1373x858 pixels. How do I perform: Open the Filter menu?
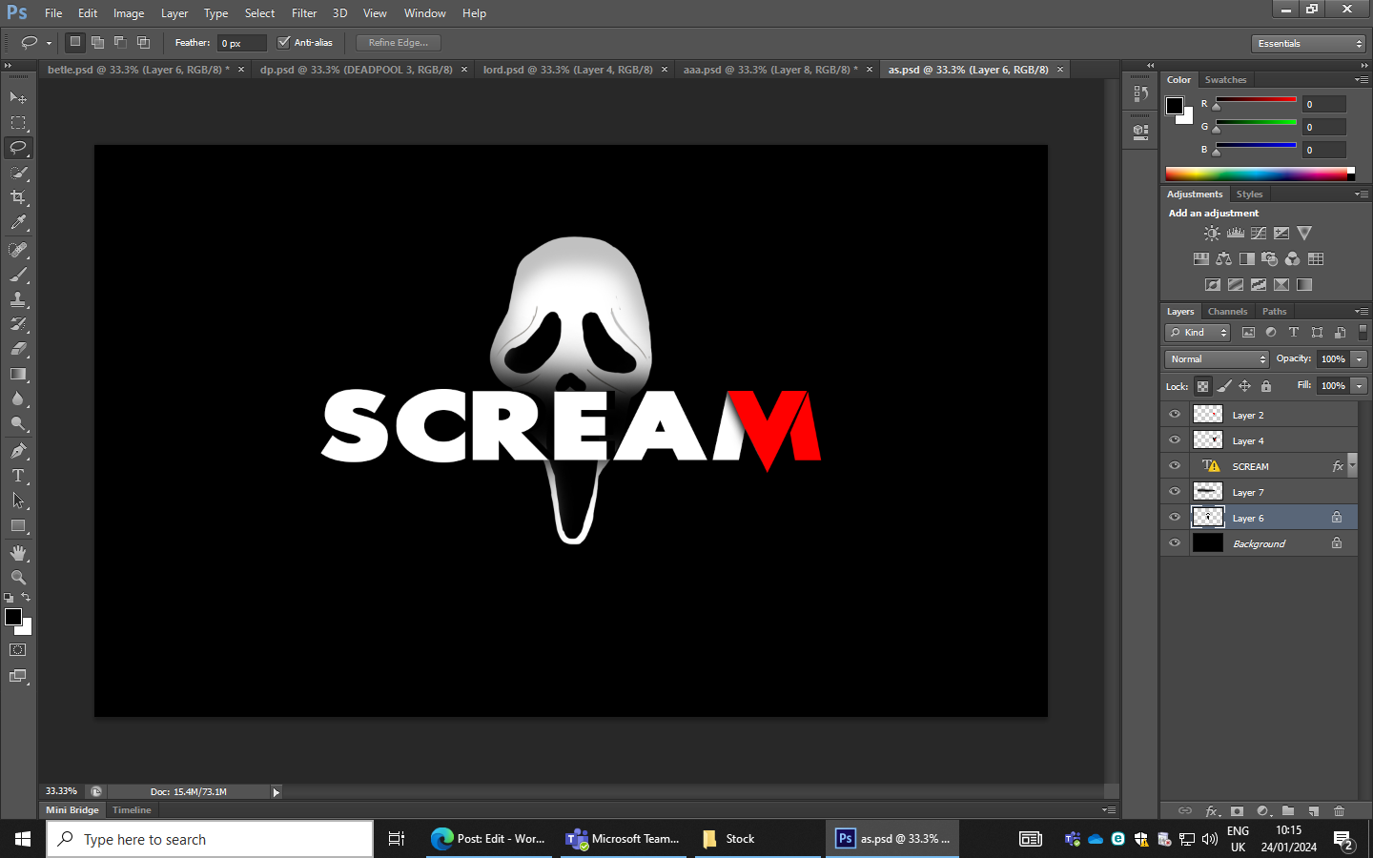(x=304, y=13)
